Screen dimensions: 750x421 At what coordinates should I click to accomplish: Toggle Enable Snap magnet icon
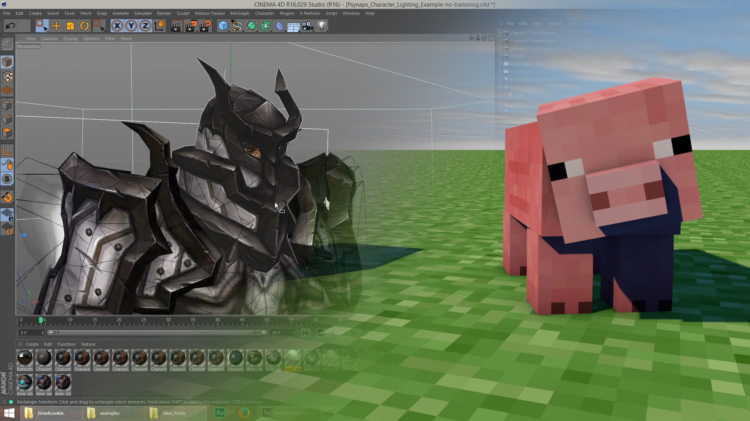(x=7, y=197)
